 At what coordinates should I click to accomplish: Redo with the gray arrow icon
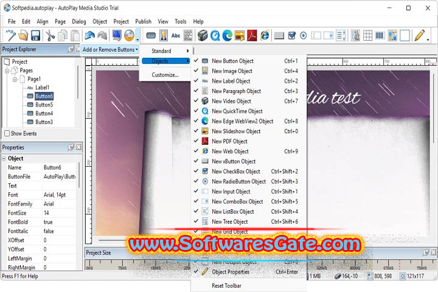pos(102,35)
